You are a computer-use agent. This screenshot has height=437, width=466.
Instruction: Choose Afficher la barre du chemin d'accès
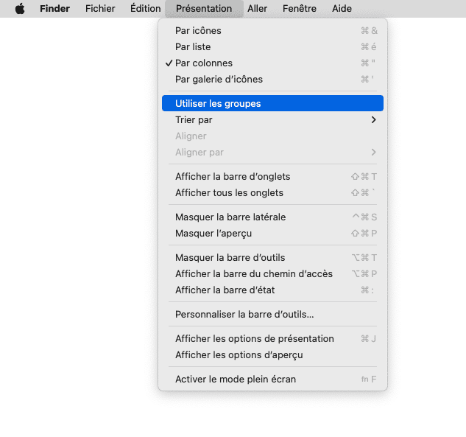tap(272, 273)
